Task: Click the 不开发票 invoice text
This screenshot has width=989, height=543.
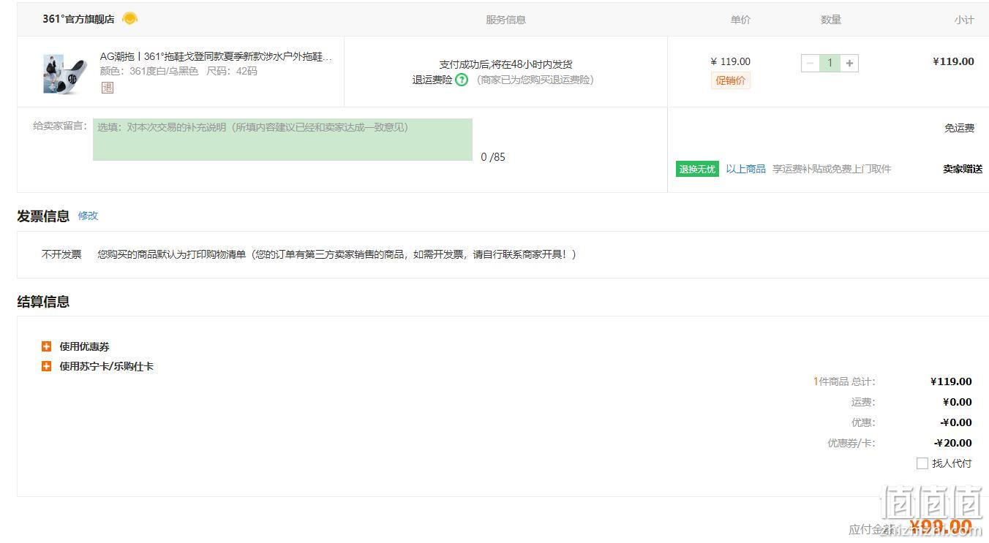Action: click(x=61, y=254)
